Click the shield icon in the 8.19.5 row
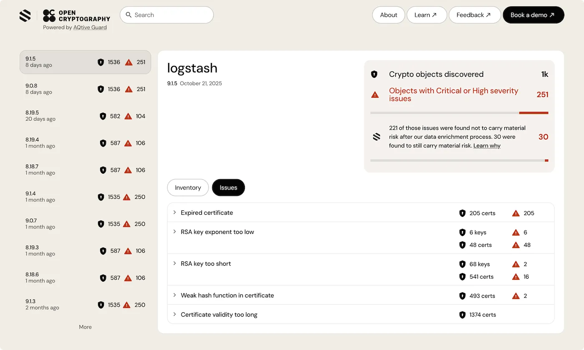Viewport: 584px width, 350px height. tap(103, 116)
